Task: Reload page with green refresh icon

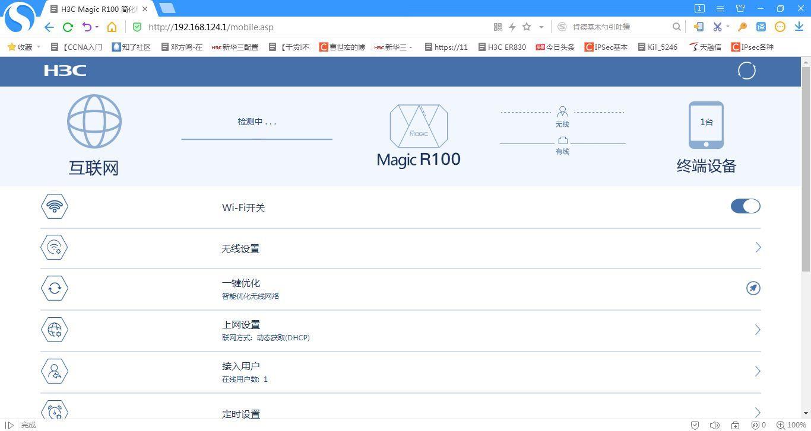Action: [68, 27]
